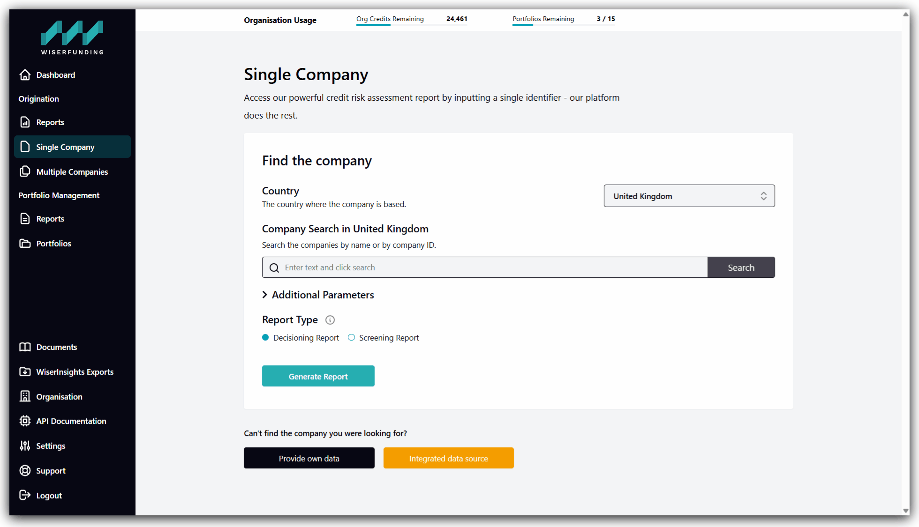Open Dashboard via the home icon
This screenshot has height=527, width=919.
pos(25,75)
